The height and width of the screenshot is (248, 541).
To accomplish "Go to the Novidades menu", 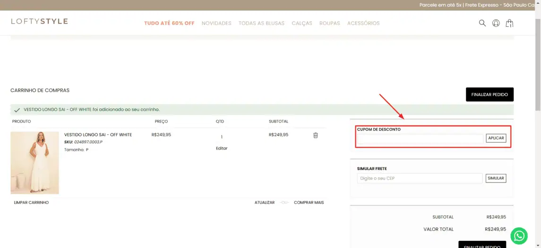I will pyautogui.click(x=216, y=23).
